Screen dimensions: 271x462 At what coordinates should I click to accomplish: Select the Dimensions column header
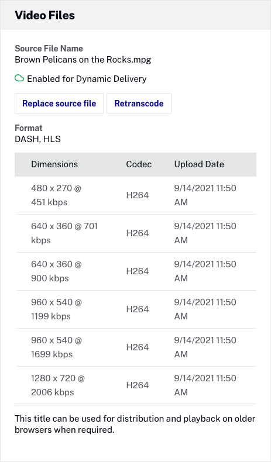pyautogui.click(x=54, y=164)
